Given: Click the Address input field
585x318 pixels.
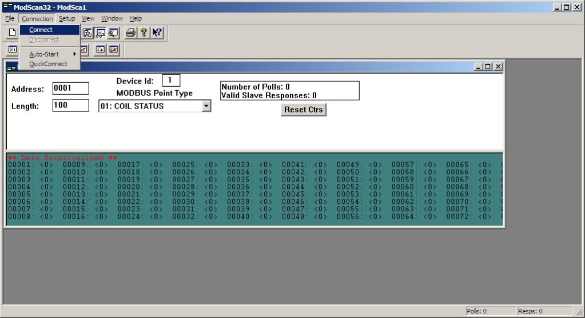Looking at the screenshot, I should point(70,88).
